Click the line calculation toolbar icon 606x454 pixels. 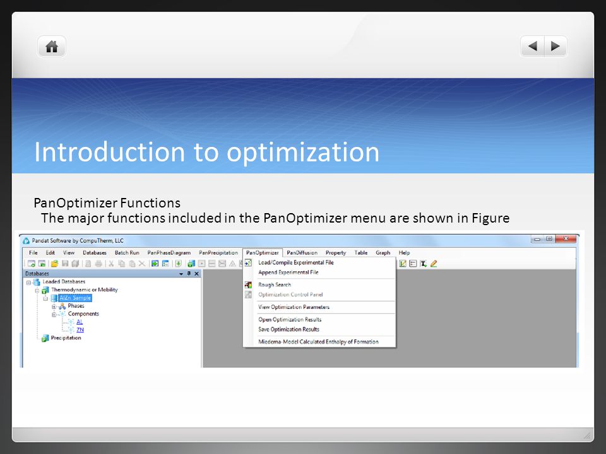(212, 264)
